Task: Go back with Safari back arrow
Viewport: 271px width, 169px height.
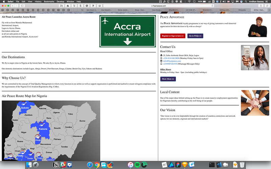Action: (13, 6)
